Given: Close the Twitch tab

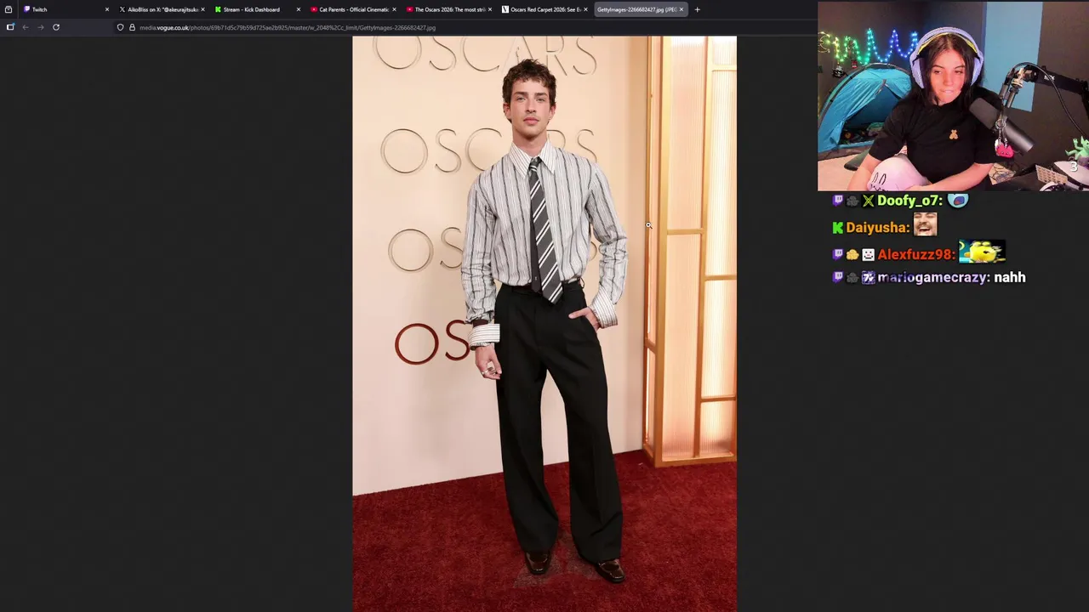Looking at the screenshot, I should (x=106, y=9).
